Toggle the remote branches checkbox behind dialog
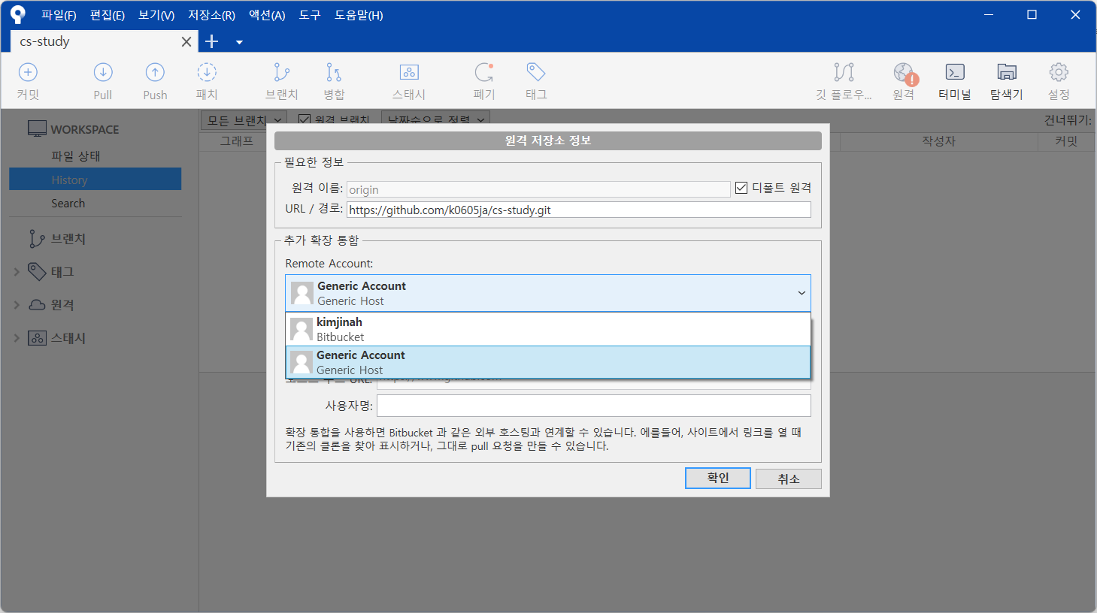Image resolution: width=1097 pixels, height=613 pixels. pyautogui.click(x=305, y=119)
